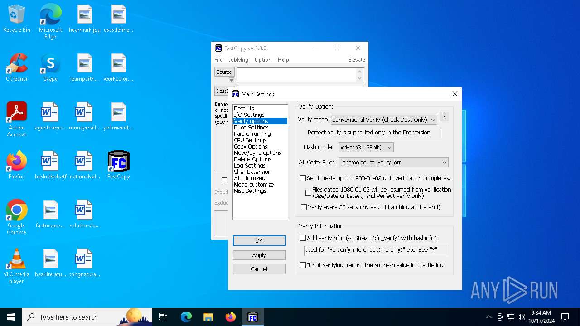Select I/O Settings in the list
Viewport: 580px width, 326px height.
pyautogui.click(x=260, y=115)
